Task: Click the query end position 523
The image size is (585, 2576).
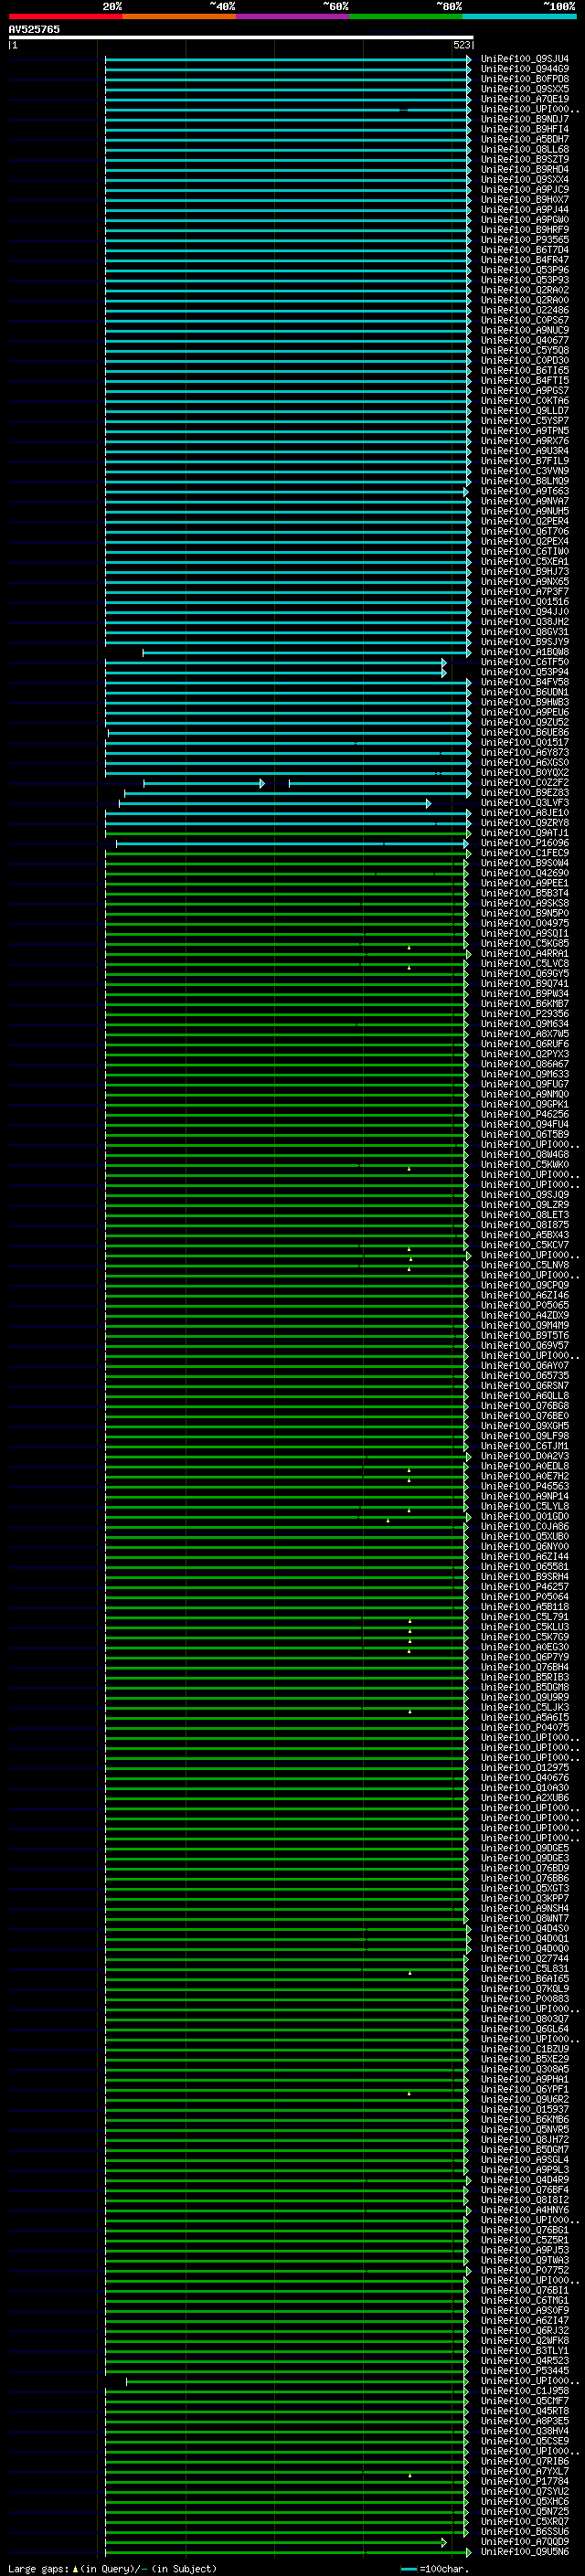Action: pos(461,45)
